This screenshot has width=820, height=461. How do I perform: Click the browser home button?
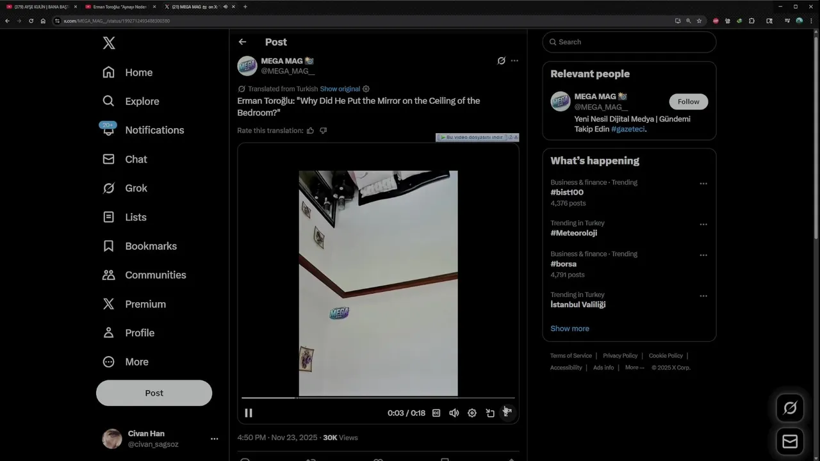point(43,20)
